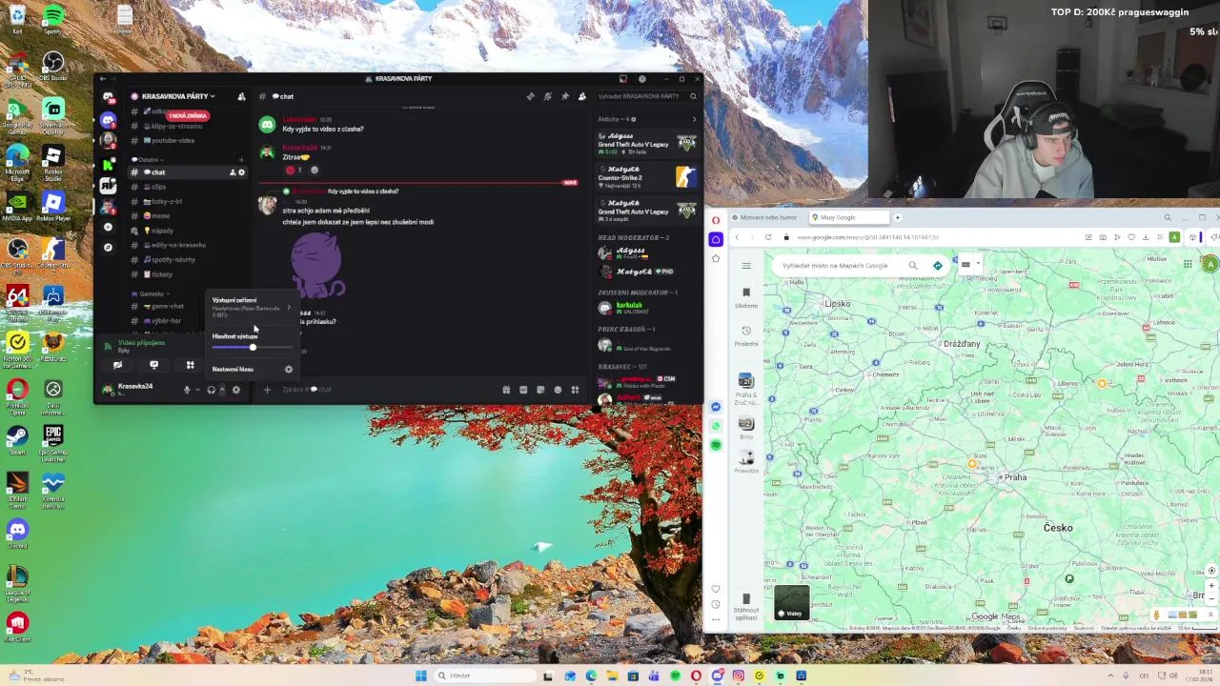
Task: Open Discord help icon in title bar
Action: pyautogui.click(x=642, y=79)
